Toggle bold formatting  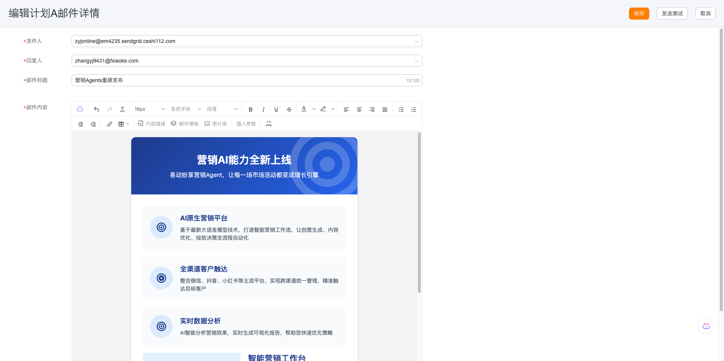pyautogui.click(x=250, y=109)
